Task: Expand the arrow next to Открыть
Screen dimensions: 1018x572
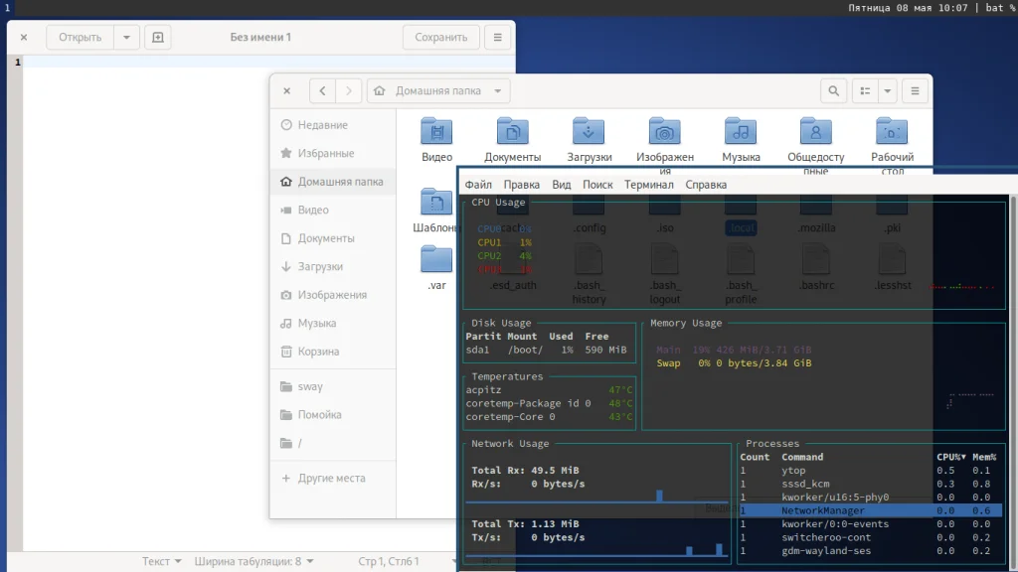Action: click(126, 38)
